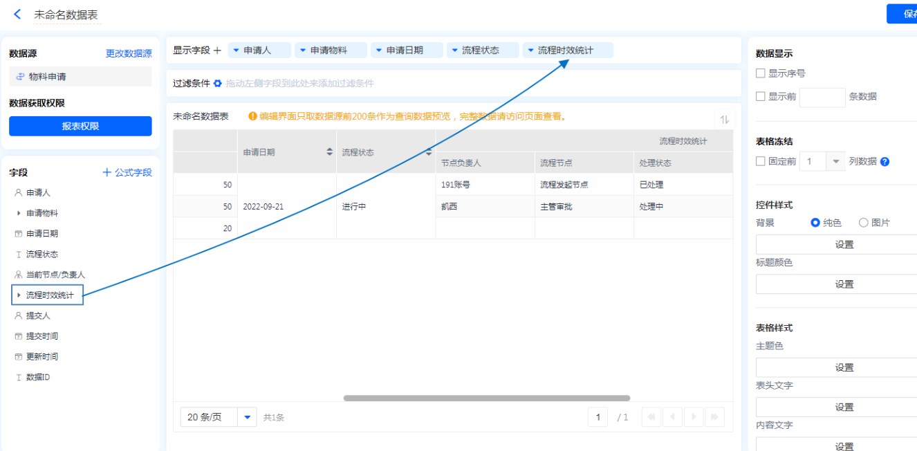Click the 显示前 number input field
The width and height of the screenshot is (917, 451).
[822, 97]
